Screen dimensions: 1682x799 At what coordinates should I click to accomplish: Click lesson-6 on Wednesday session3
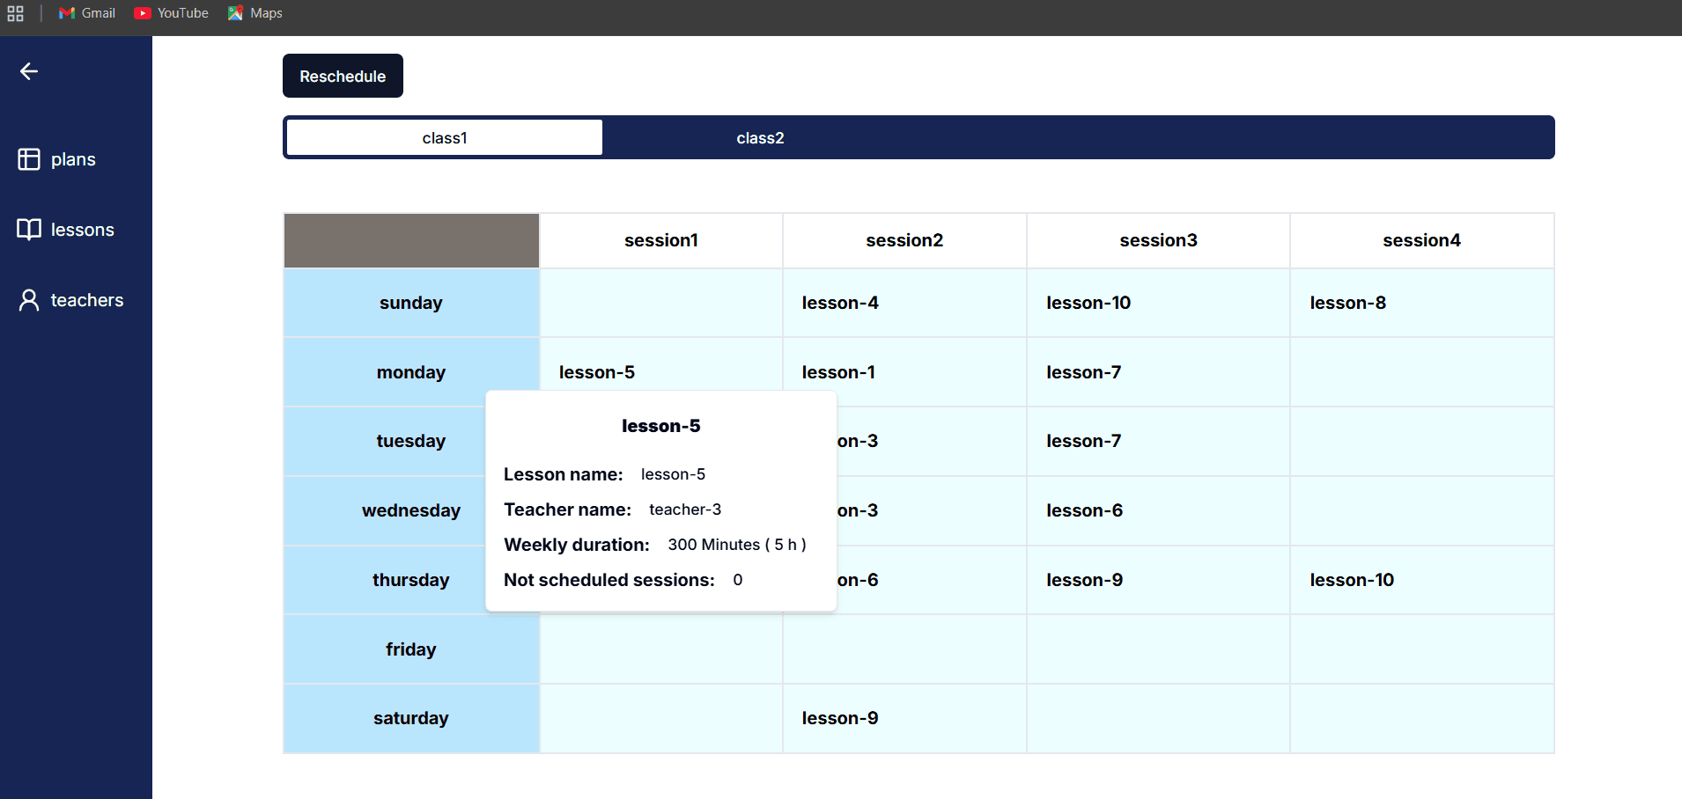click(1085, 510)
